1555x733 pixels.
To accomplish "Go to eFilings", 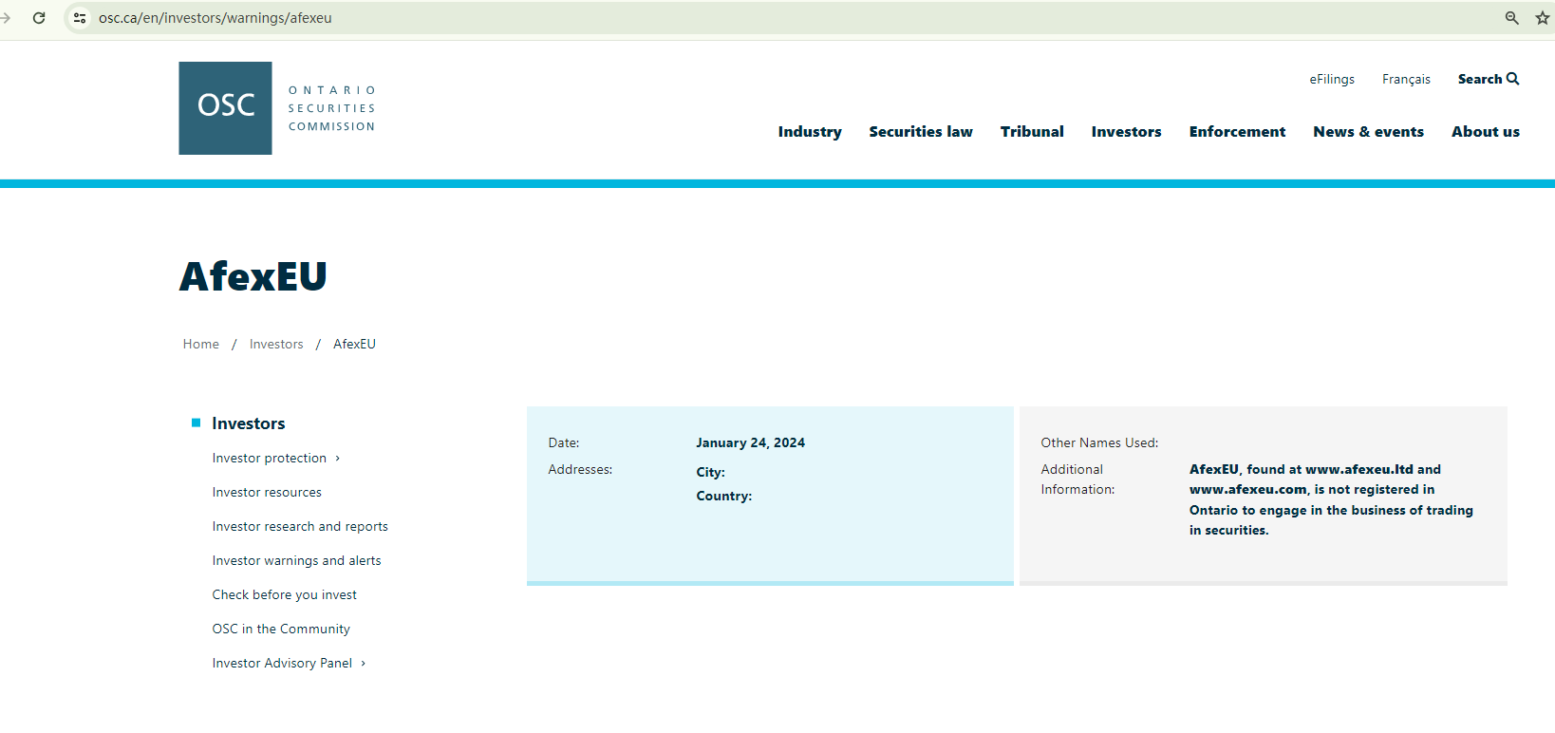I will point(1331,79).
